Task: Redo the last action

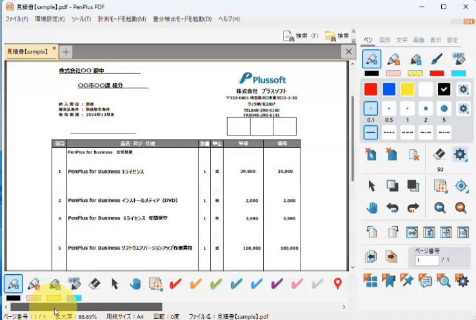Action: 413,208
